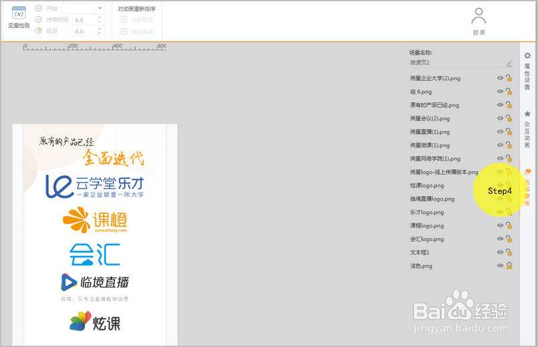Select layer 炫课logo.png in list
This screenshot has width=538, height=347.
pos(427,185)
